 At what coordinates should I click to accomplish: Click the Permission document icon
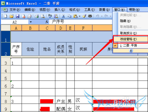pos(23,16)
